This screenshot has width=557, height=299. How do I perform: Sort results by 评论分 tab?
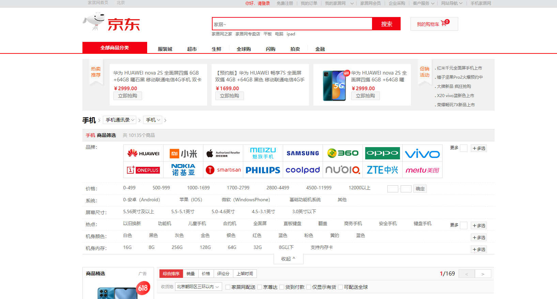(223, 274)
